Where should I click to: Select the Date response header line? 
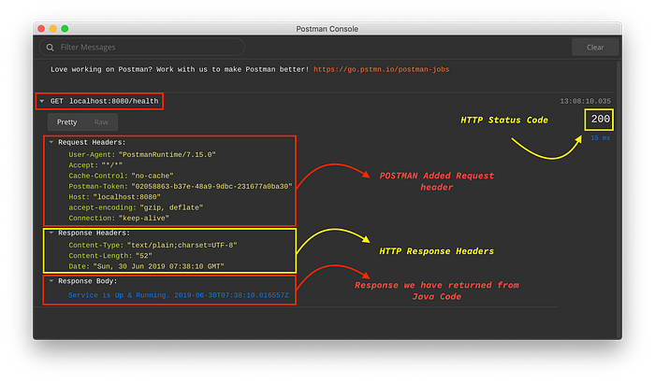146,266
